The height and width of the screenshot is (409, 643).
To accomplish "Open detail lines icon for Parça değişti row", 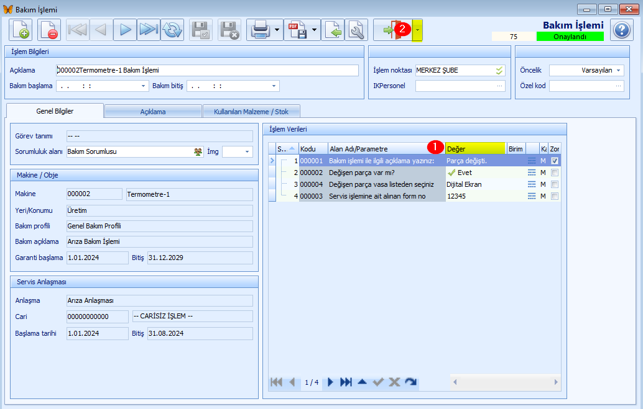I will pos(532,161).
